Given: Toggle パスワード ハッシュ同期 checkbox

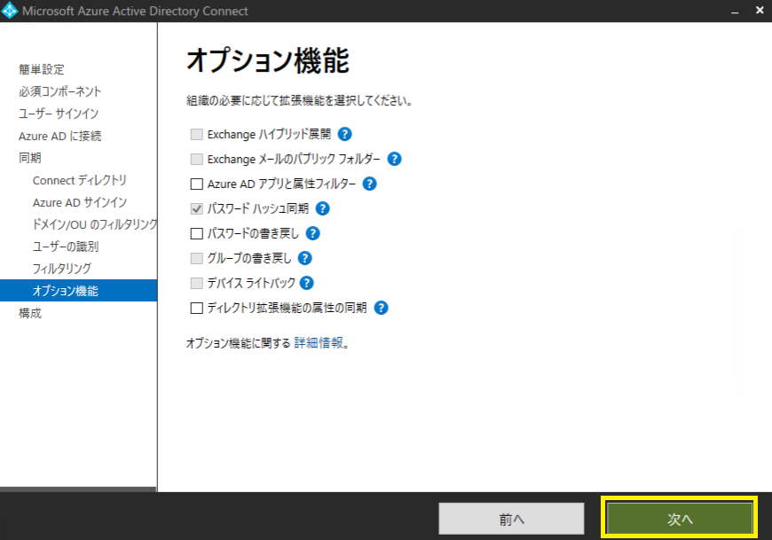Looking at the screenshot, I should (x=196, y=208).
